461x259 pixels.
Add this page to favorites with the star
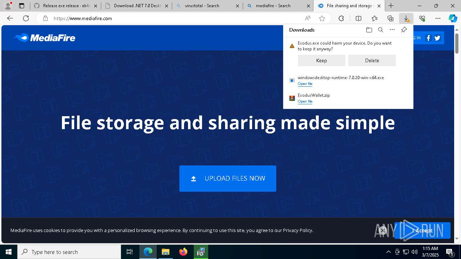(x=322, y=18)
